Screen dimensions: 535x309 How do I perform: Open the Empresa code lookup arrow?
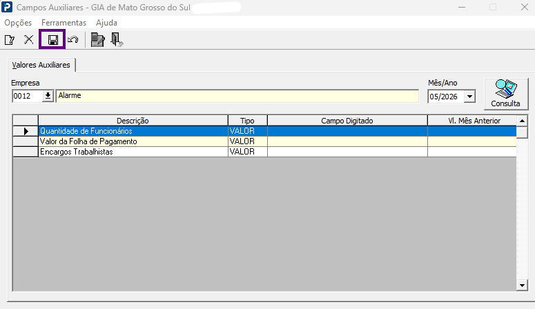pos(48,96)
